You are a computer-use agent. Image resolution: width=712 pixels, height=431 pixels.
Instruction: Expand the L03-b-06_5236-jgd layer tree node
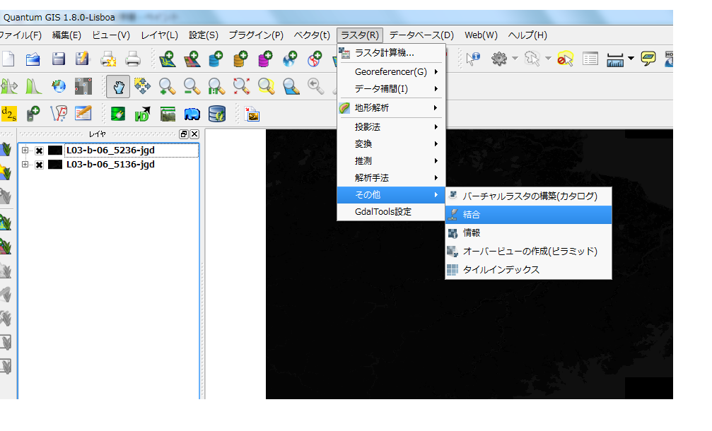click(x=25, y=150)
